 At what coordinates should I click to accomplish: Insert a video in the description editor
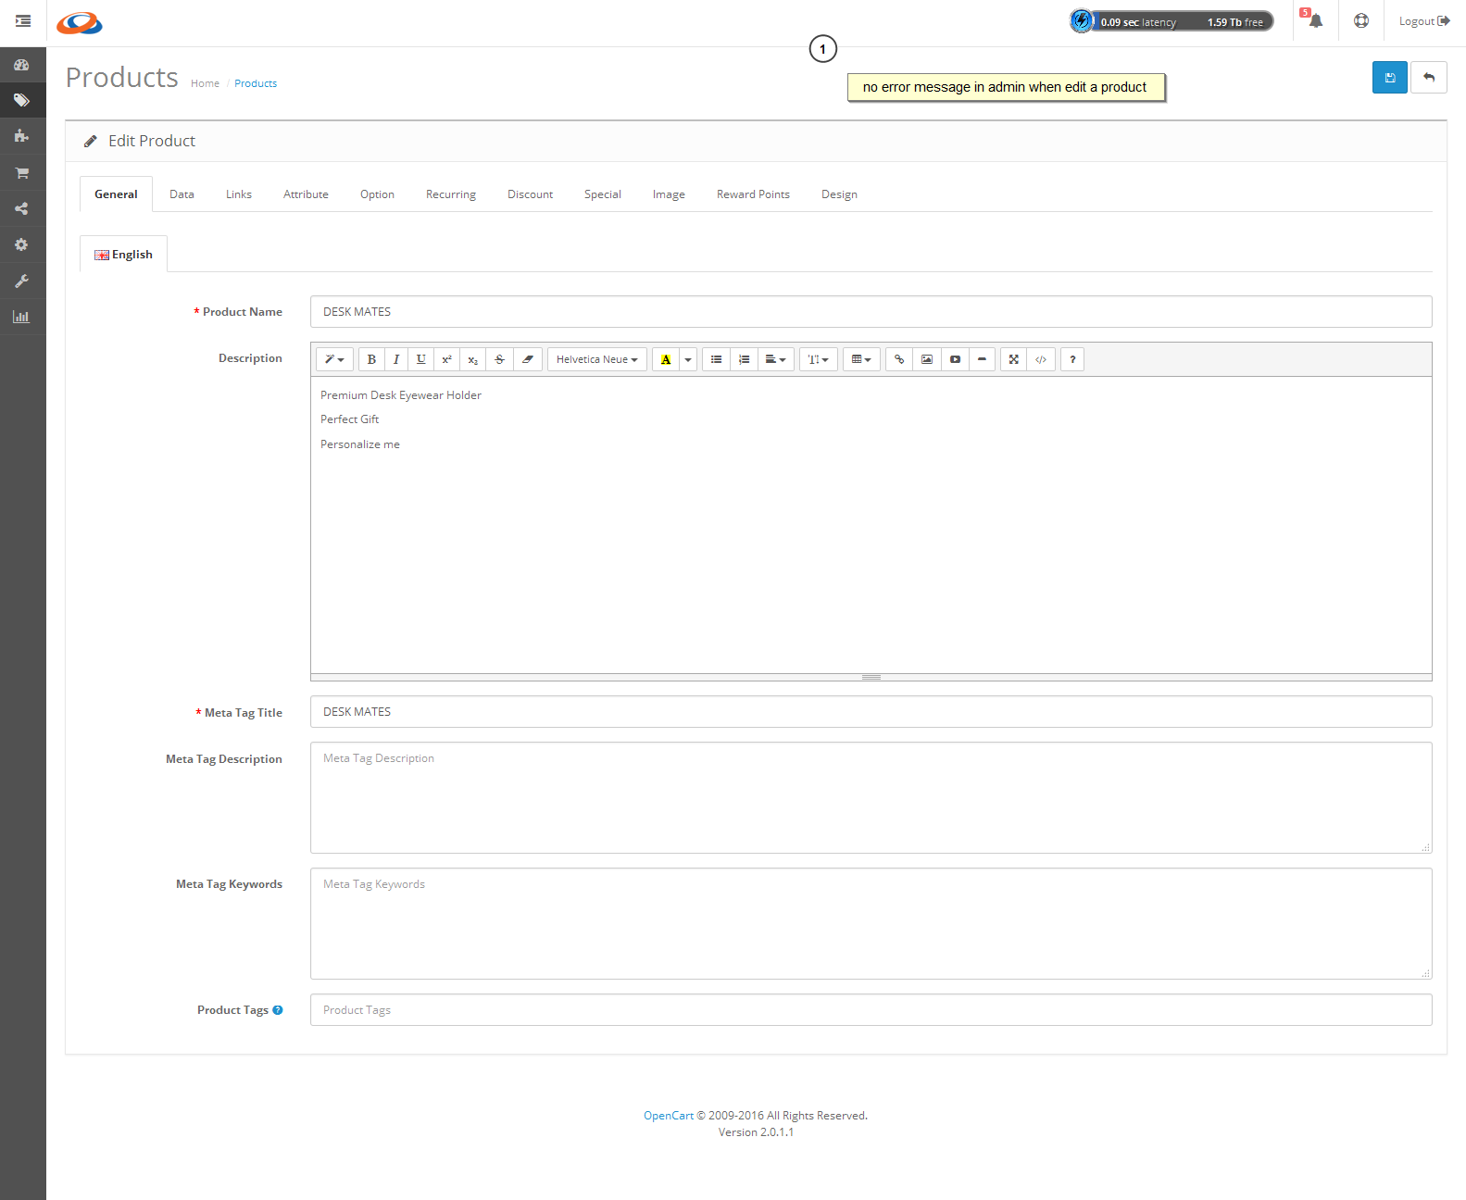(955, 359)
